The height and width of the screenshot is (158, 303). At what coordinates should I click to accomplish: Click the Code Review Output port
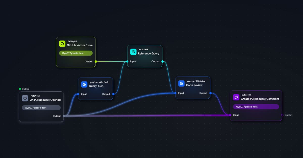point(210,93)
